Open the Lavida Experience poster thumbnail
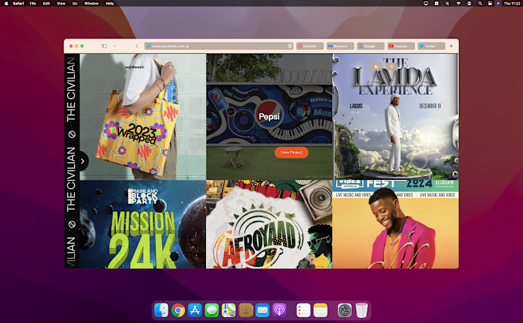The image size is (523, 323). [x=396, y=117]
